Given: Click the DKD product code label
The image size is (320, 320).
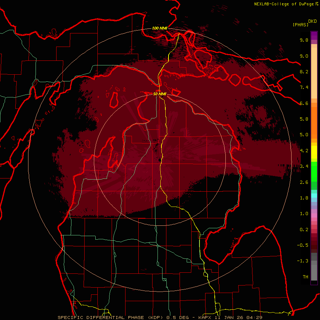Looking at the screenshot, I should click(313, 21).
